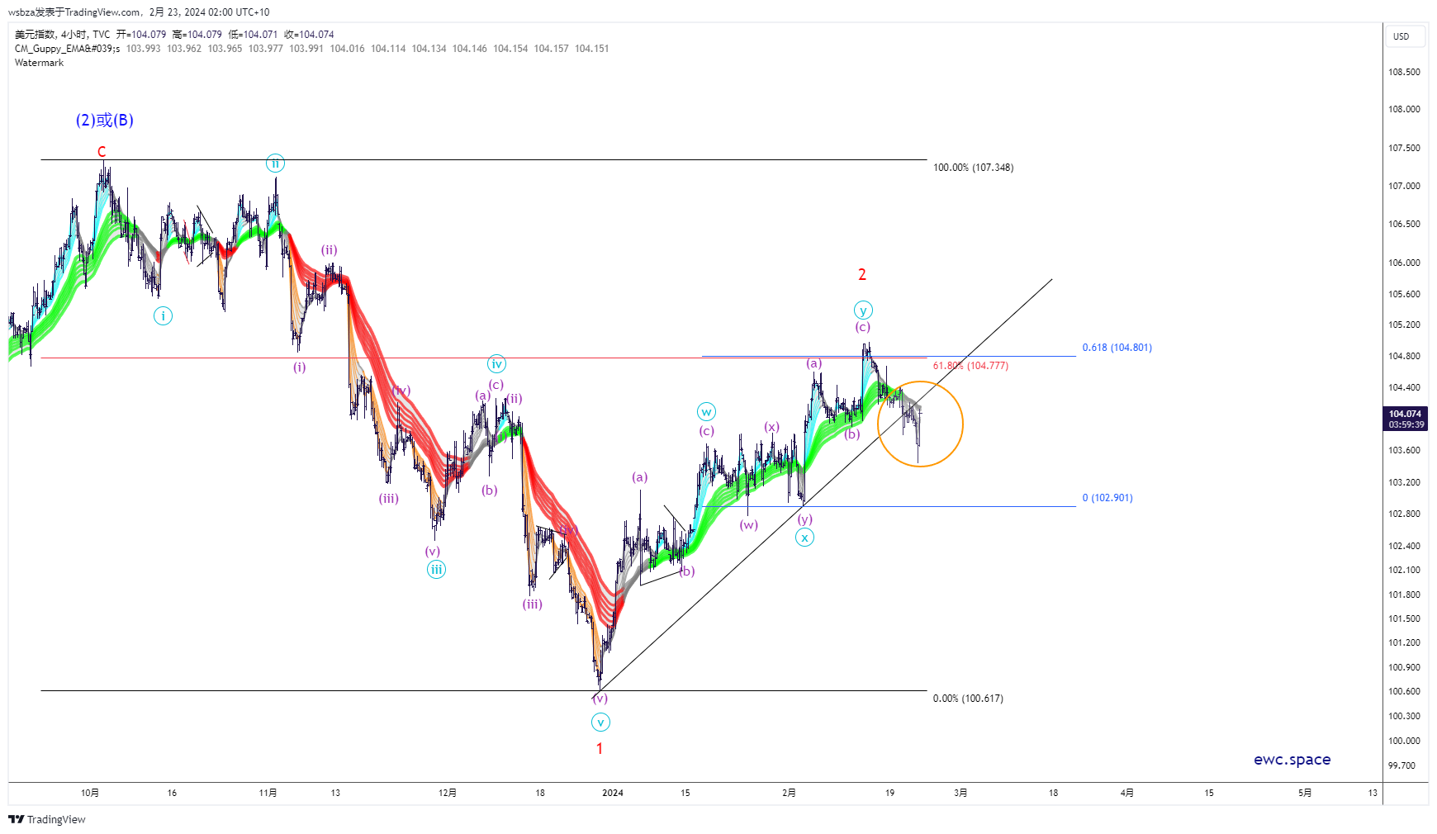Click the 2024 label on time axis
The image size is (1437, 834).
coord(613,793)
